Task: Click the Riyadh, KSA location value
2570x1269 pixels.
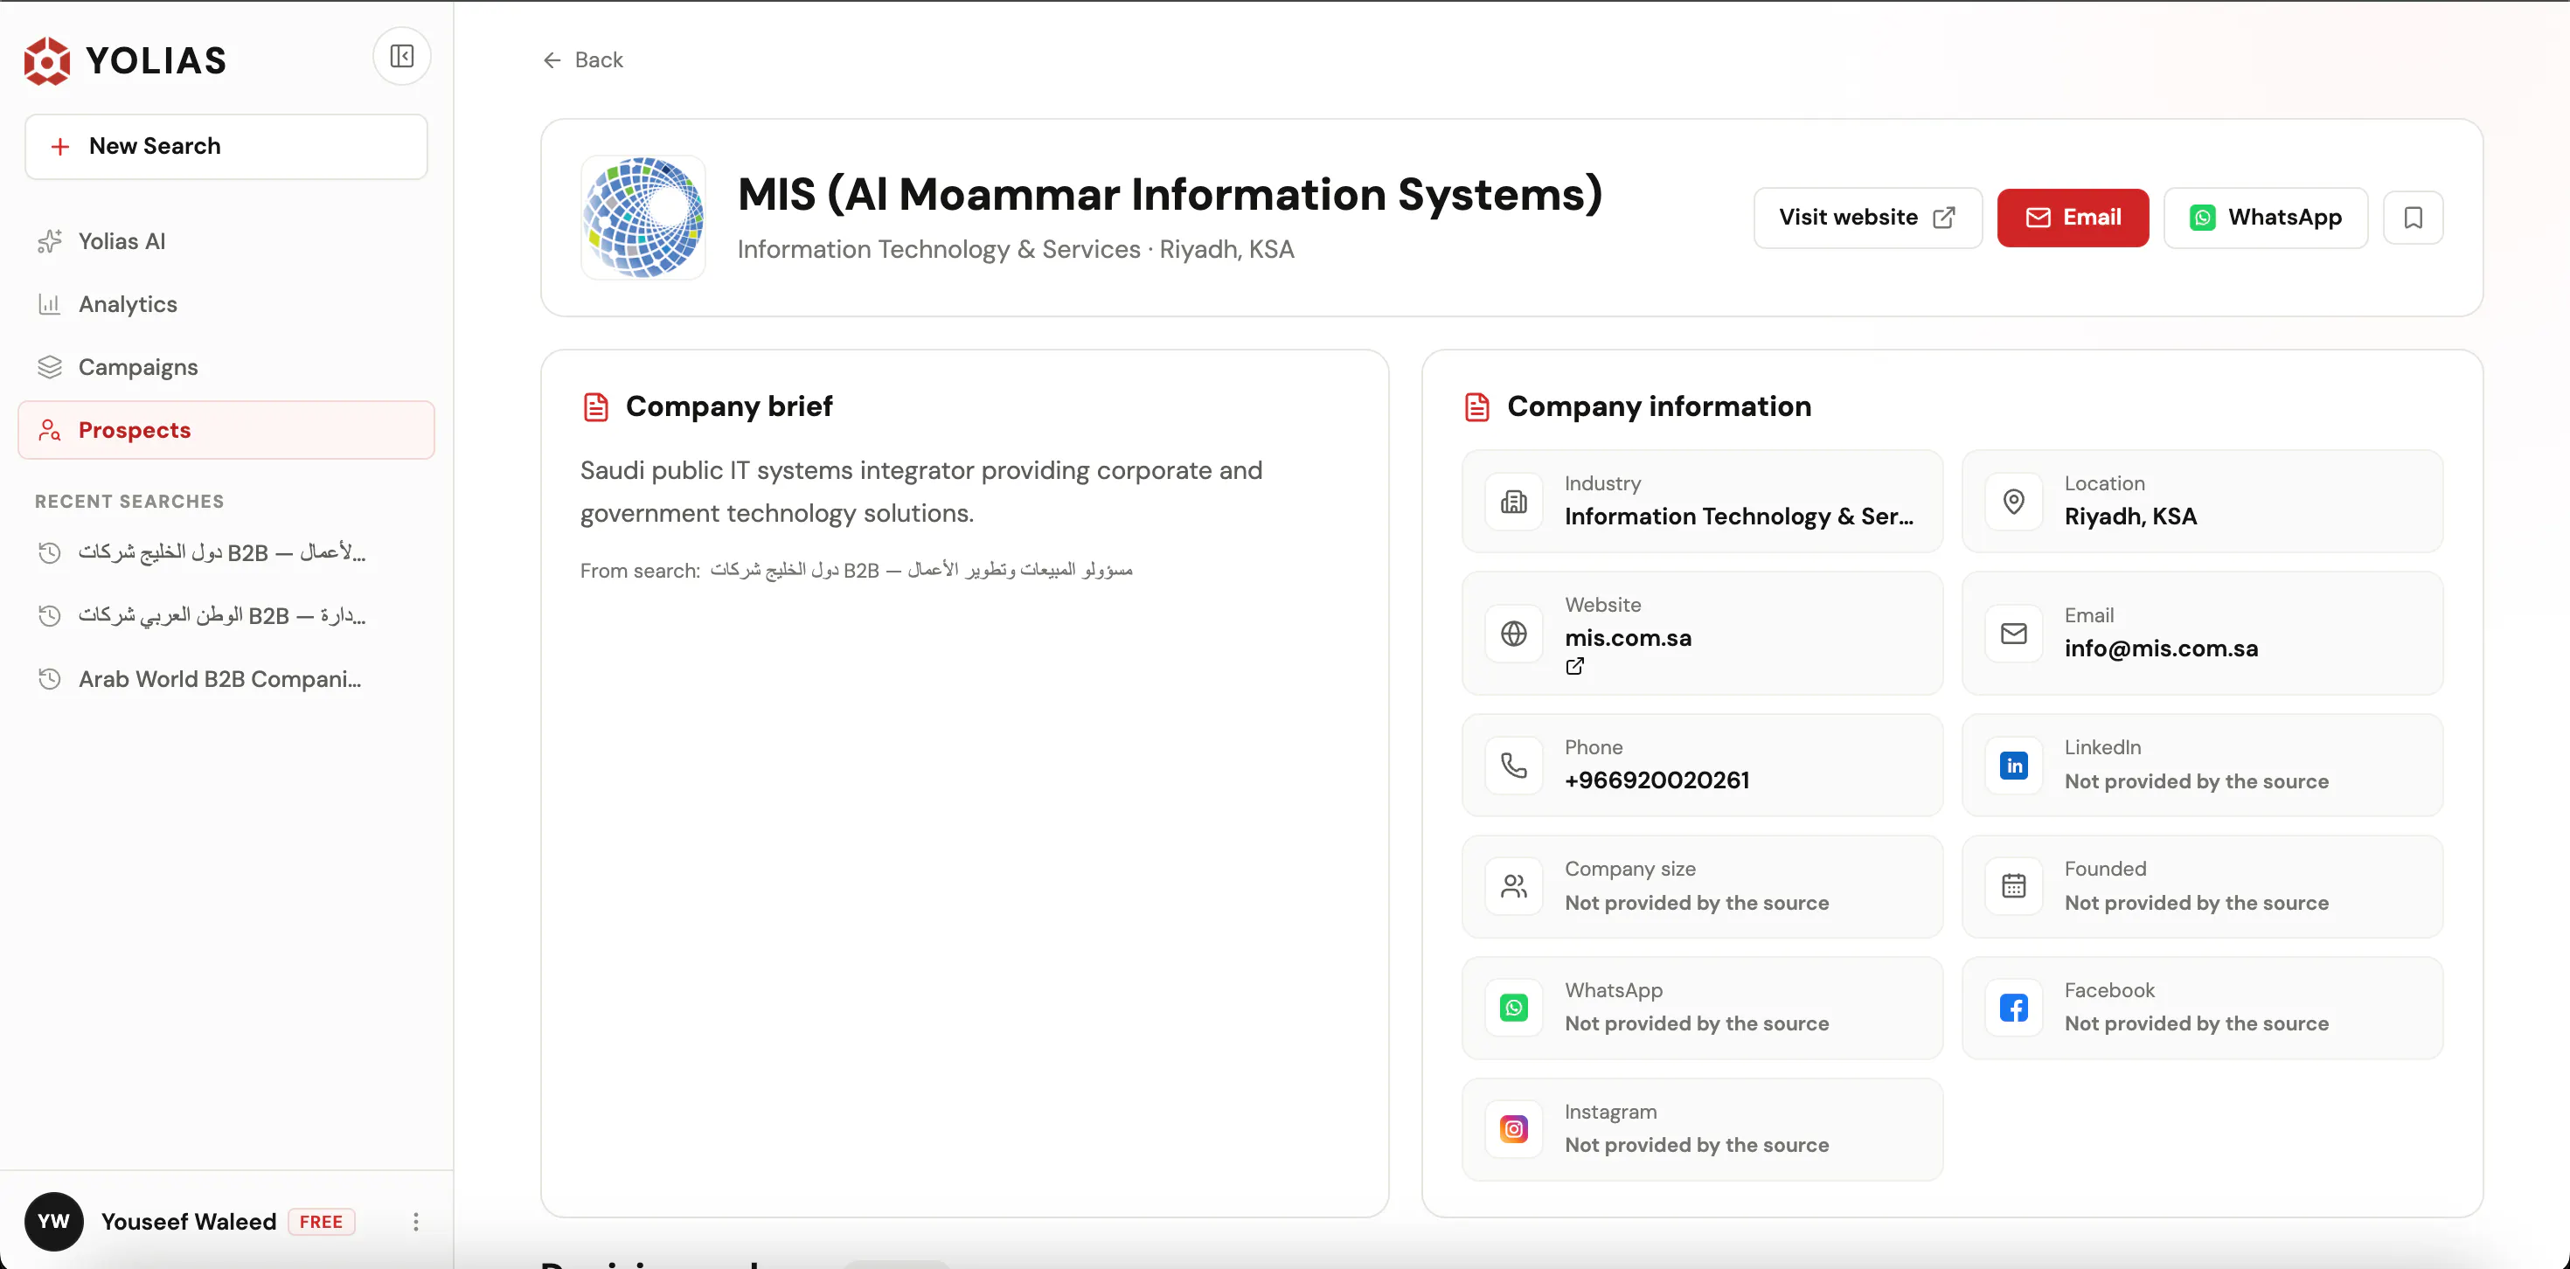Action: point(2130,517)
